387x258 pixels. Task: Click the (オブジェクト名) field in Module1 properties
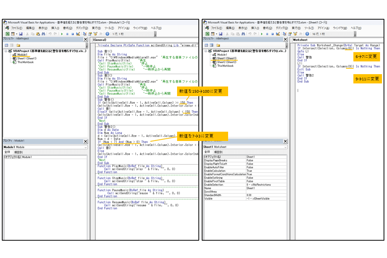coord(45,157)
